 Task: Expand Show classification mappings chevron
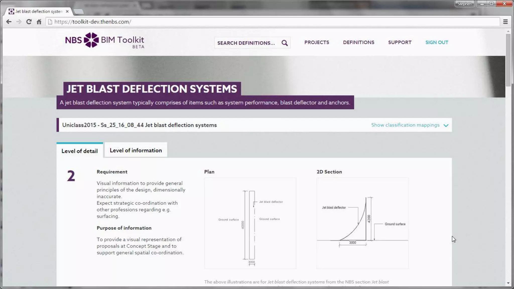[446, 125]
